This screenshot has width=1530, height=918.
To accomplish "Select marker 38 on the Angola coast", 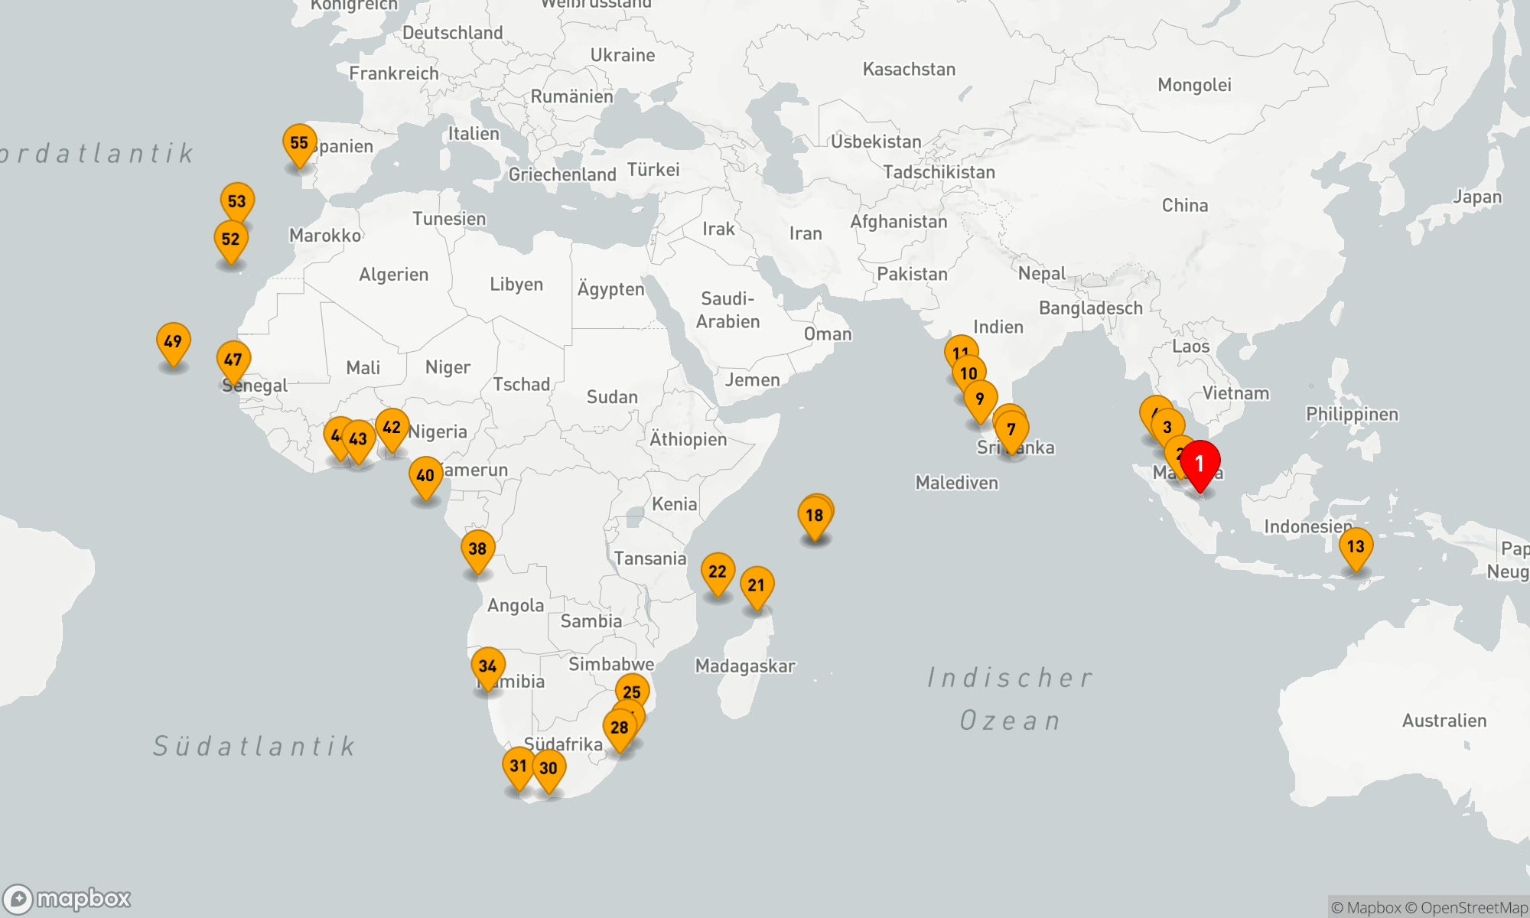I will (477, 549).
